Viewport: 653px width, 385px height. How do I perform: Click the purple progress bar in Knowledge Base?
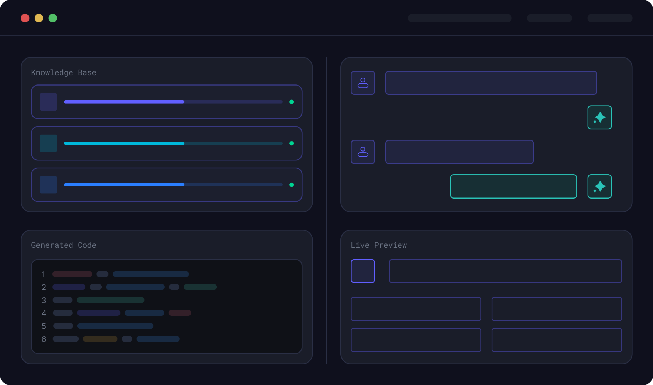pyautogui.click(x=173, y=102)
